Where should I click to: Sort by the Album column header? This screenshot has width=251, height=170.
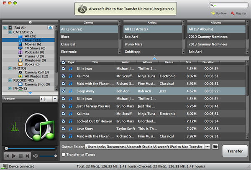point(147,62)
